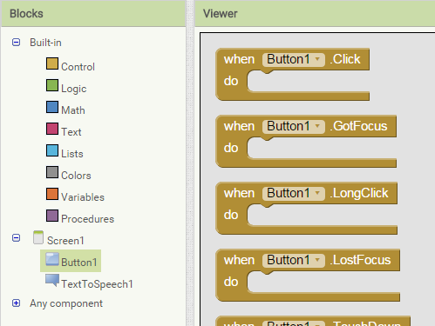Select the Lists blocks label
Viewport: 435px width, 326px height.
[x=72, y=154]
